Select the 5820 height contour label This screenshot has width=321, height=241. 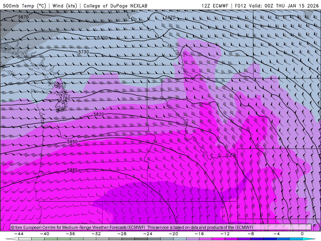pyautogui.click(x=99, y=114)
